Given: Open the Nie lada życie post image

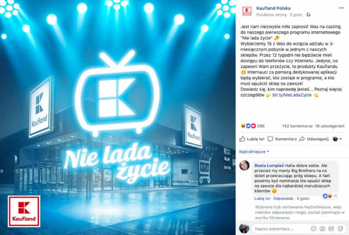Looking at the screenshot, I should point(118,117).
